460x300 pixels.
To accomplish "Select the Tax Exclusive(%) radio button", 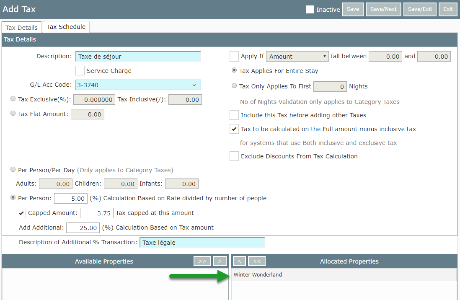I will click(13, 99).
